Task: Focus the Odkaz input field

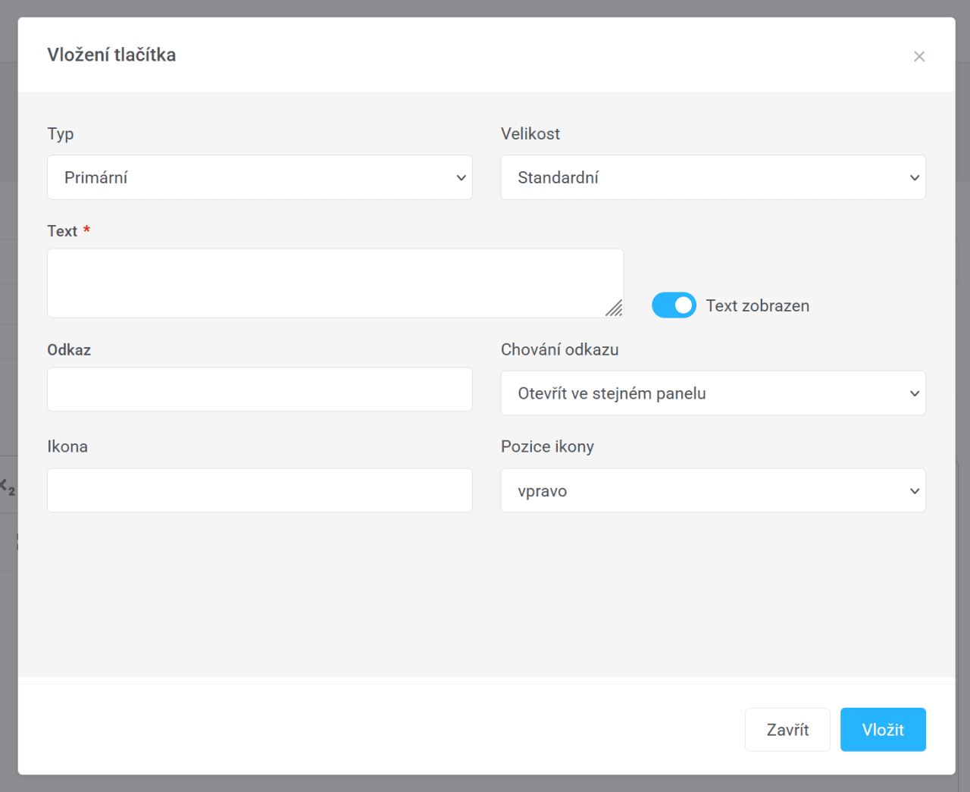Action: coord(259,390)
